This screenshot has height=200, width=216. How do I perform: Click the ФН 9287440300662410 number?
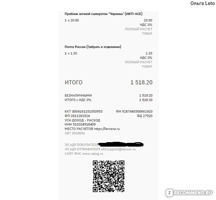pos(134,112)
